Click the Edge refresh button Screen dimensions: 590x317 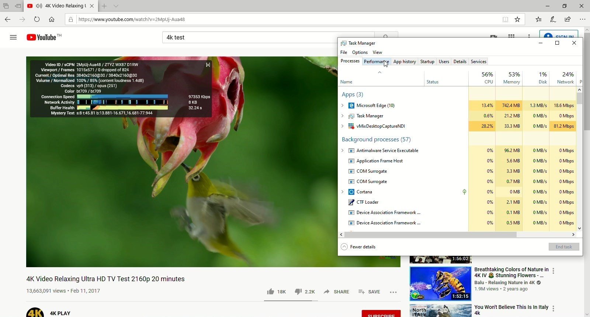37,19
